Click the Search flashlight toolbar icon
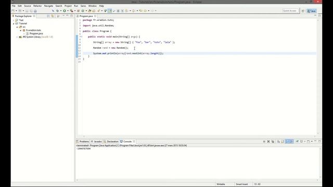The width and height of the screenshot is (333, 187). tap(98, 11)
